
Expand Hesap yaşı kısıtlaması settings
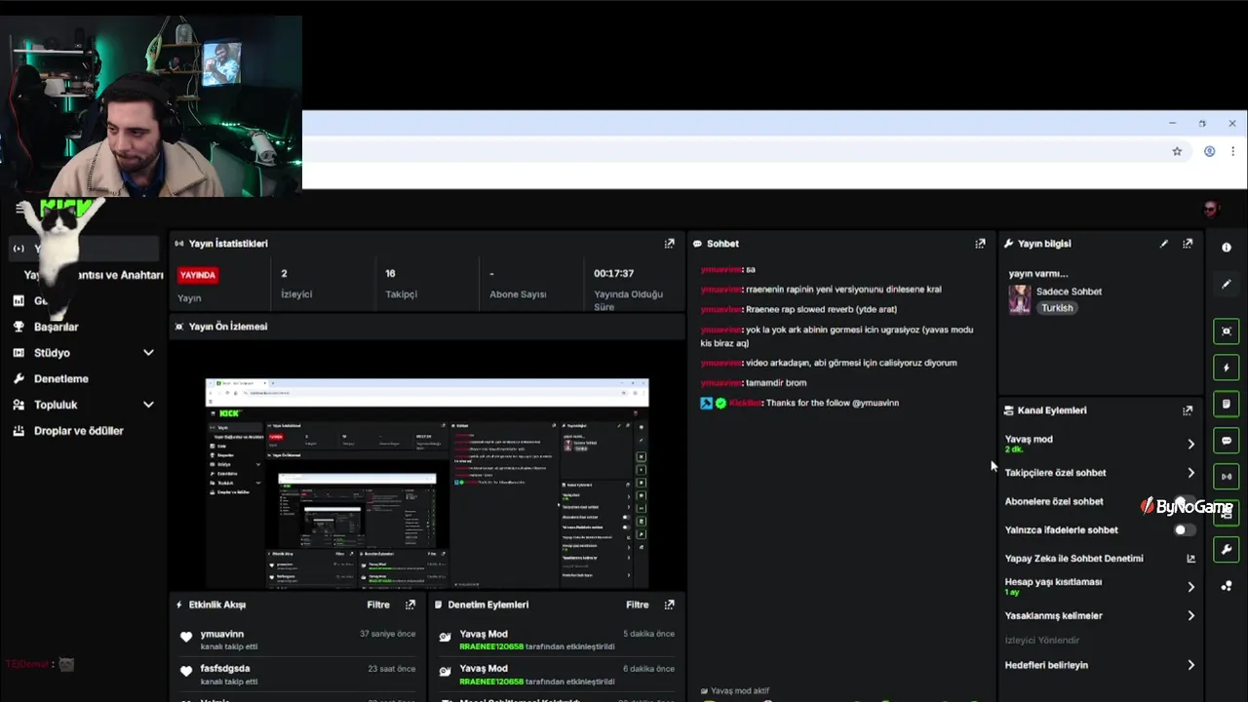click(x=1190, y=587)
